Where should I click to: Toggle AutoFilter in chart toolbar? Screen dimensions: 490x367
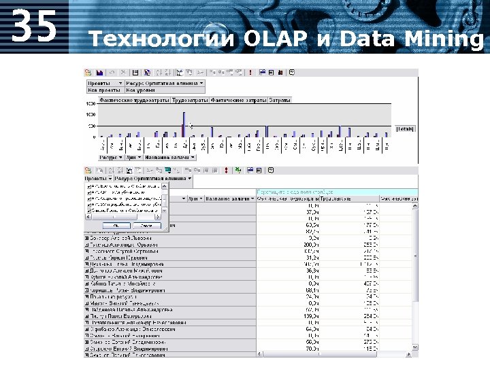coord(180,73)
